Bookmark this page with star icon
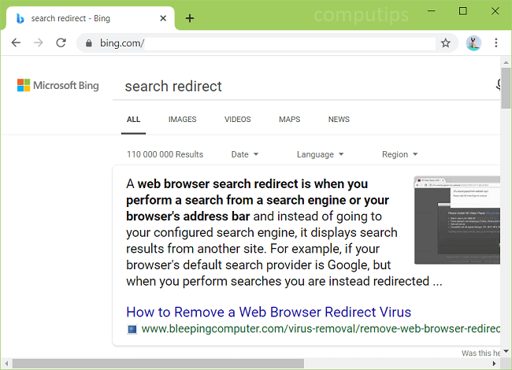The height and width of the screenshot is (370, 512). (x=446, y=43)
